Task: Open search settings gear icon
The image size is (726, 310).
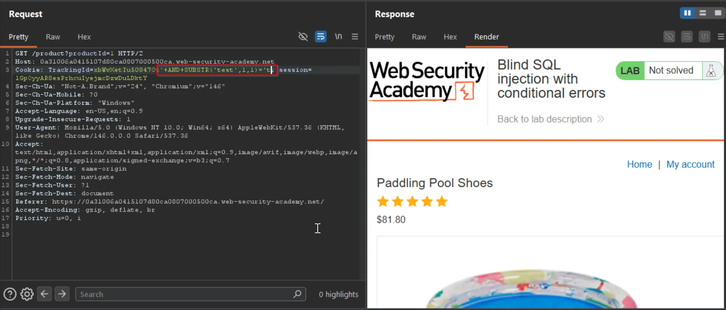Action: (27, 294)
